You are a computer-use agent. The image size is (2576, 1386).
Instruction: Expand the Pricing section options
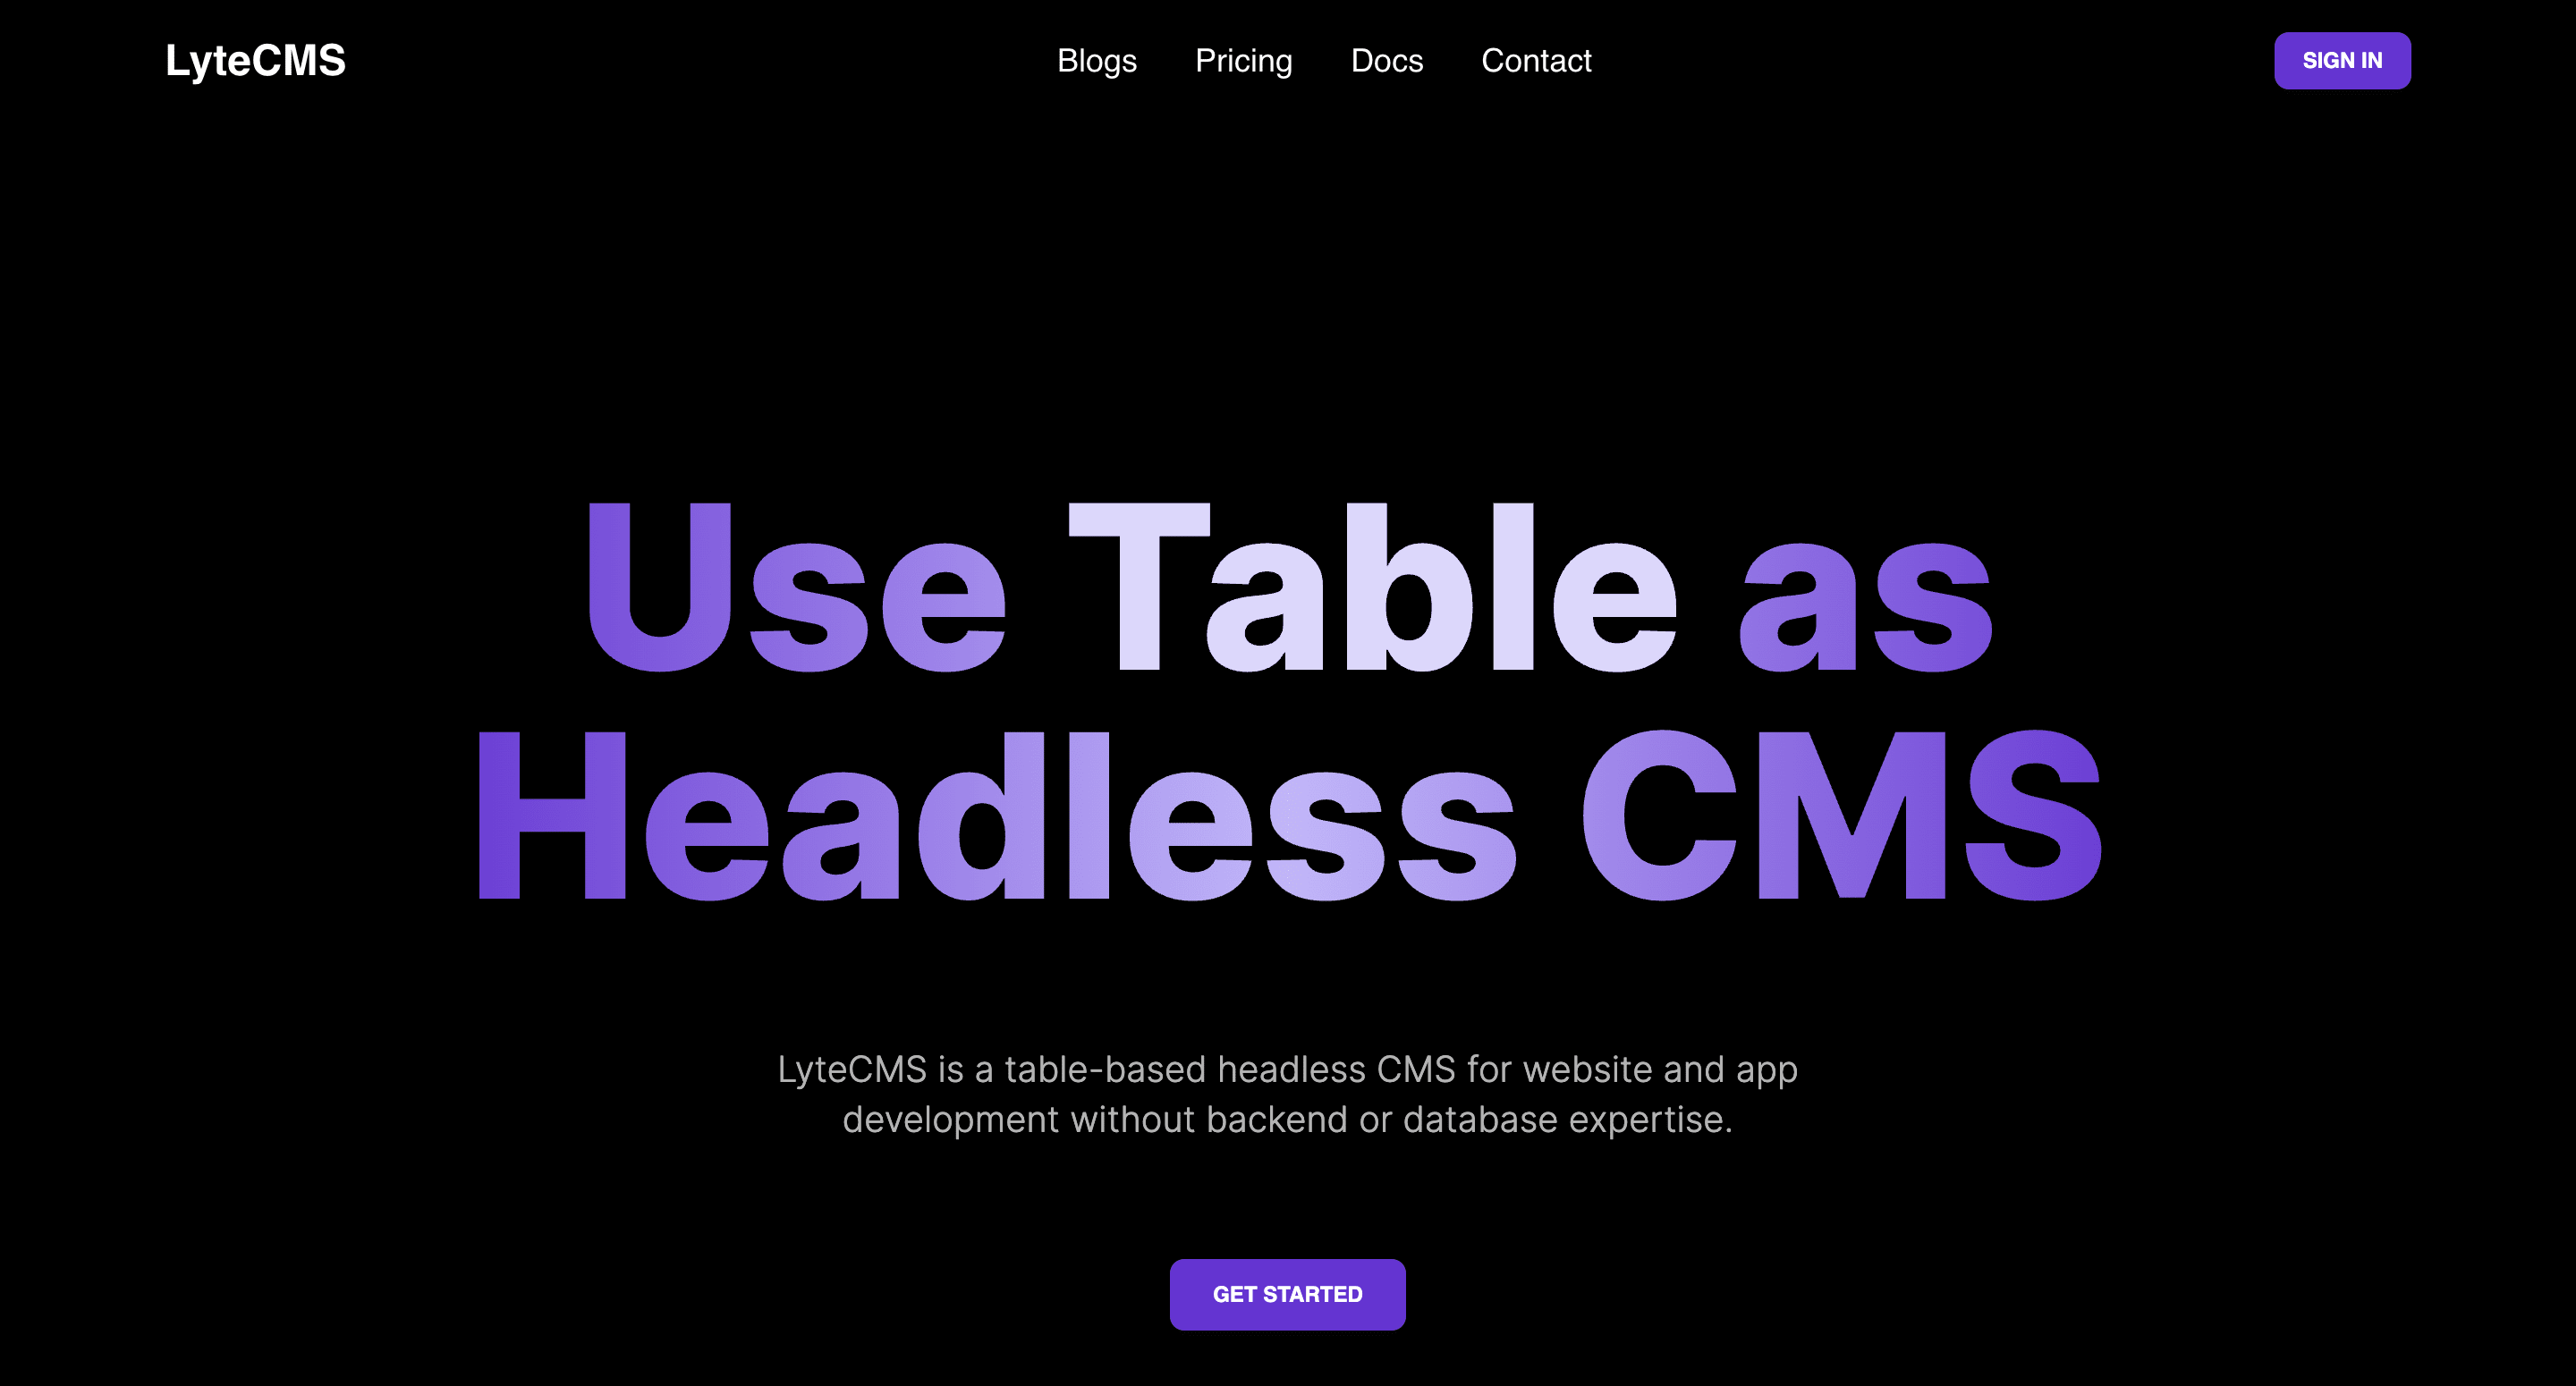(1242, 60)
